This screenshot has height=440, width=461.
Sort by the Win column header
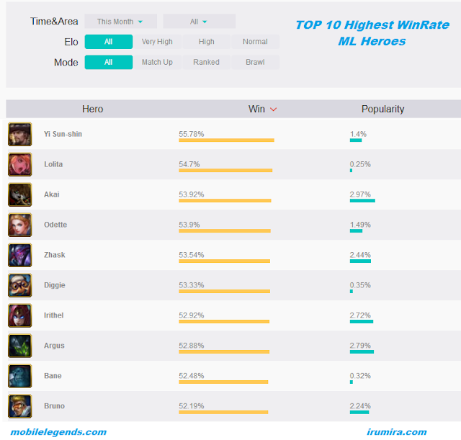[x=256, y=109]
